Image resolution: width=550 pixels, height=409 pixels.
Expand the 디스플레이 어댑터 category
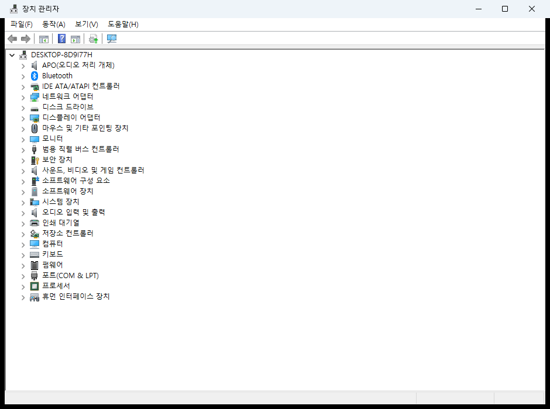coord(23,118)
